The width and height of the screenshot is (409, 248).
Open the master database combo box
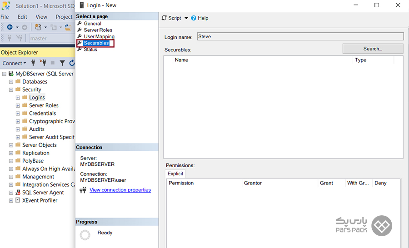52,38
